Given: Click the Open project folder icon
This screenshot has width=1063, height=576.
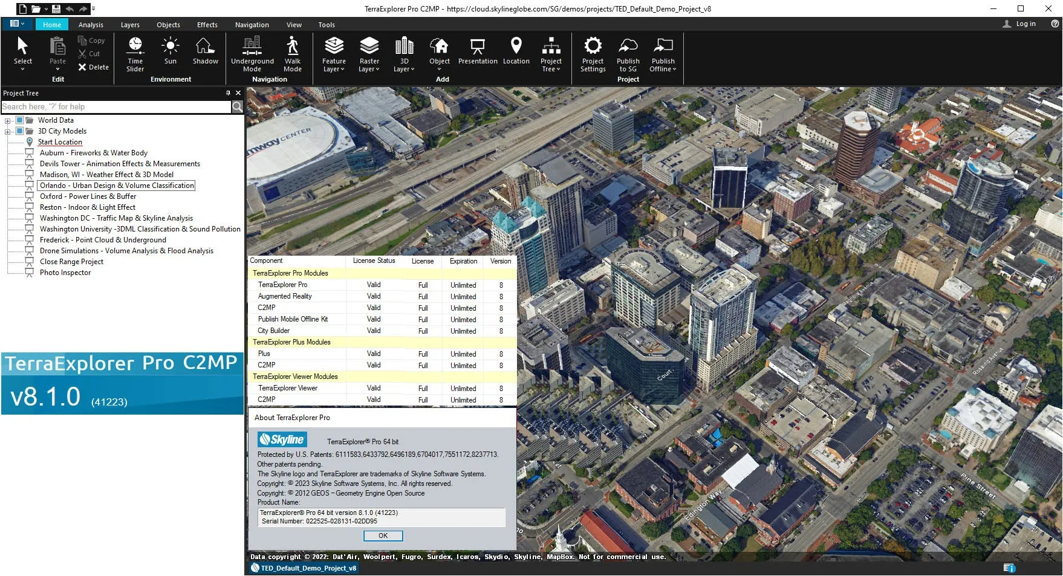Looking at the screenshot, I should click(x=36, y=8).
